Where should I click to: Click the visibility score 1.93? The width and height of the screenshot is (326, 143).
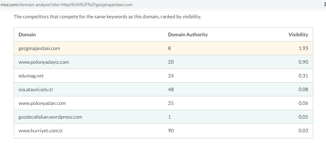(303, 48)
